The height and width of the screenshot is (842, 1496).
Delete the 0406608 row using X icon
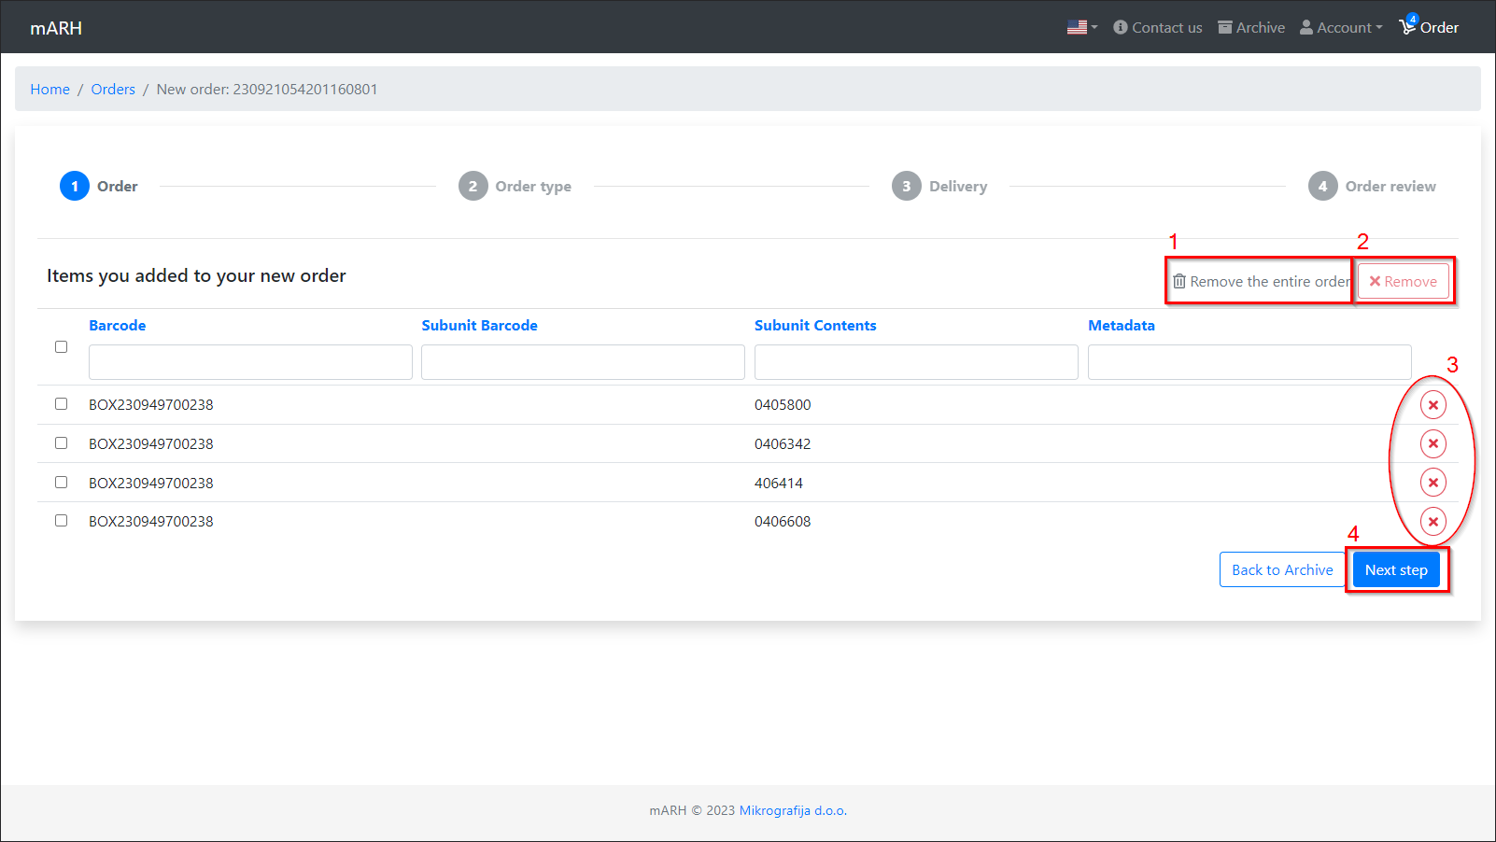[x=1432, y=522]
